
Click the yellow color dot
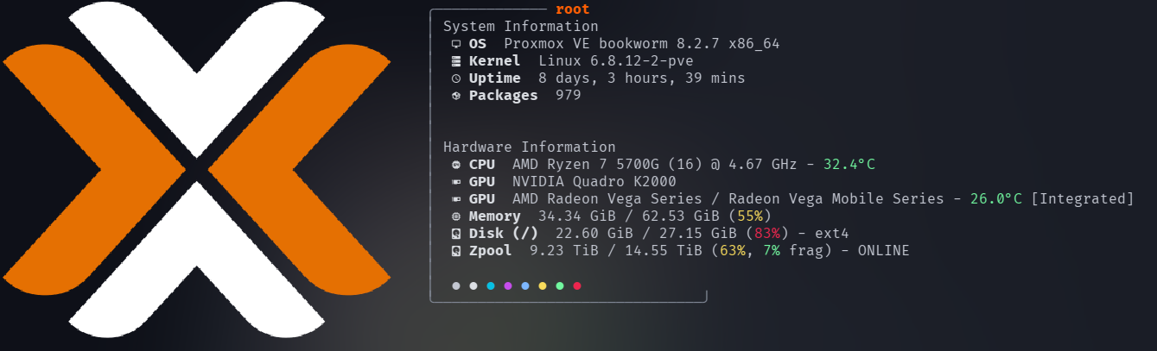[x=543, y=285]
